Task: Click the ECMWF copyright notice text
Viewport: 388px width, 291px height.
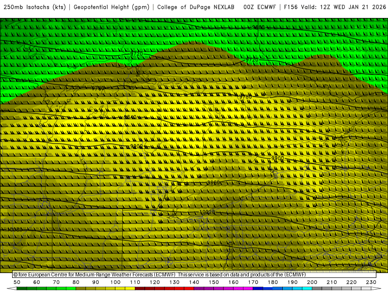Action: [160, 275]
